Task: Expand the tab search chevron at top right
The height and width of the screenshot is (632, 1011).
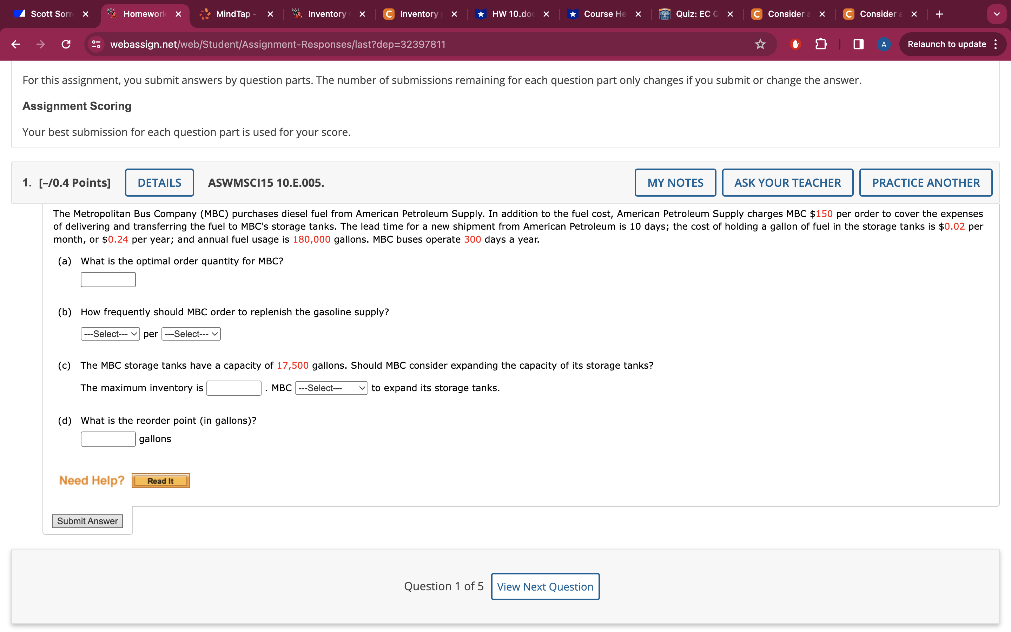Action: [x=997, y=14]
